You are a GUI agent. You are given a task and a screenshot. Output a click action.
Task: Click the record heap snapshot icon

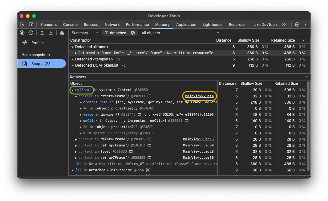tap(22, 33)
